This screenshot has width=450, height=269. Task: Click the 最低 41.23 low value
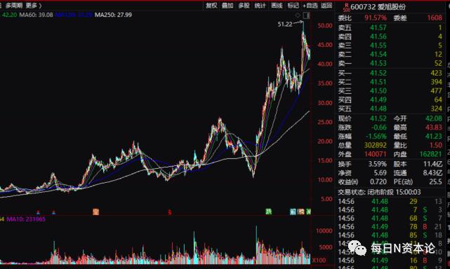(434, 137)
